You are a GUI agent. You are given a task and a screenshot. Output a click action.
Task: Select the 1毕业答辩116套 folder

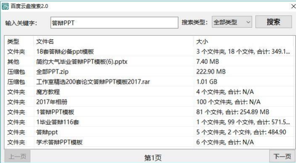click(x=149, y=122)
